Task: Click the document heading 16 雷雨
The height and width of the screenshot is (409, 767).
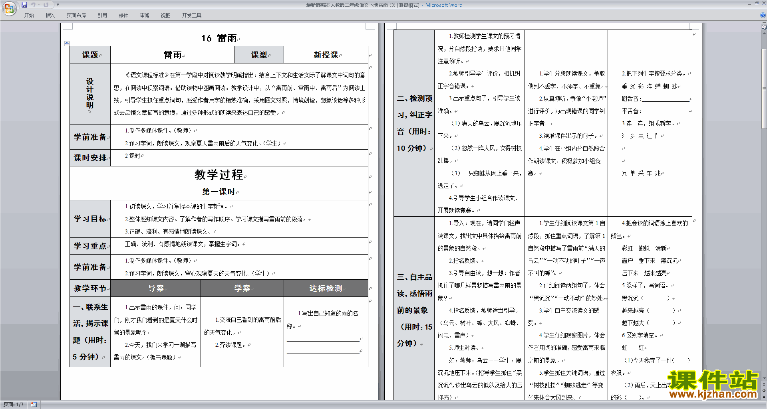Action: coord(219,38)
